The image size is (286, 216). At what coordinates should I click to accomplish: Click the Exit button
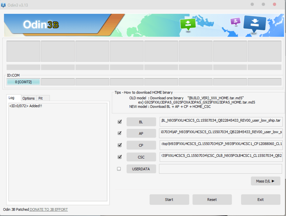click(260, 200)
